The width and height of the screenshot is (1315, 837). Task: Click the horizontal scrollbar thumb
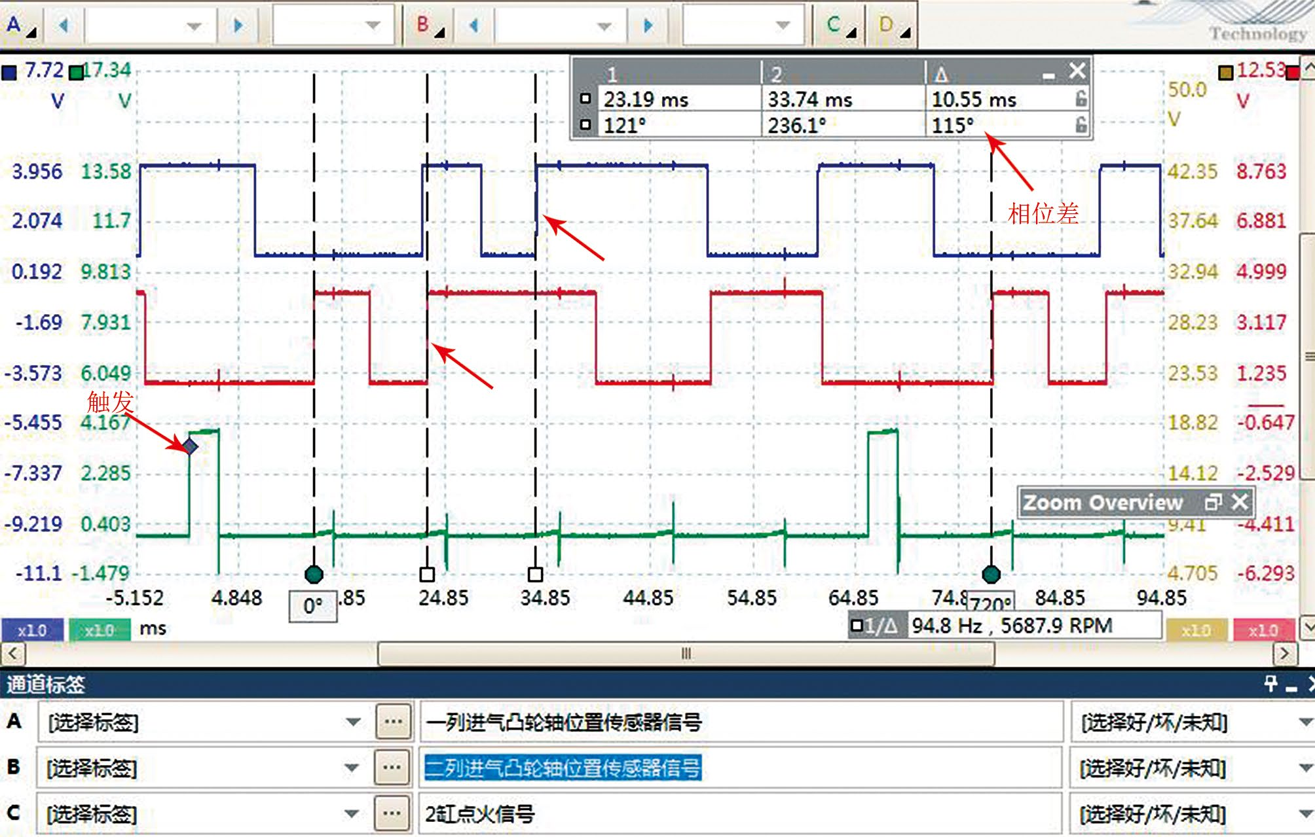tap(686, 653)
